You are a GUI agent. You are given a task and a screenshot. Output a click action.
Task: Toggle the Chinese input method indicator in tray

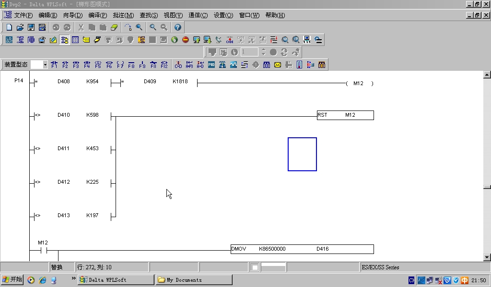click(x=465, y=280)
